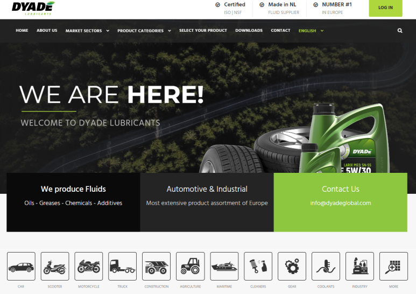Open the Car category icon

point(21,266)
